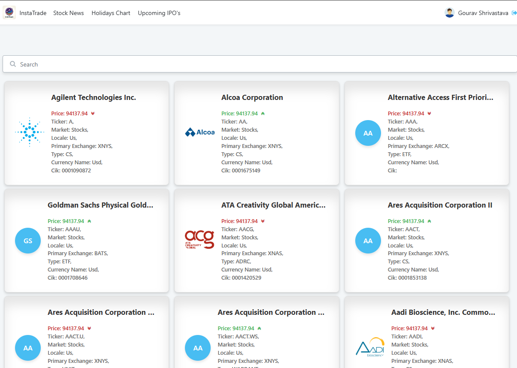Screen dimensions: 517x368
Task: Click the Aadi Bioscience logo
Action: tap(370, 347)
